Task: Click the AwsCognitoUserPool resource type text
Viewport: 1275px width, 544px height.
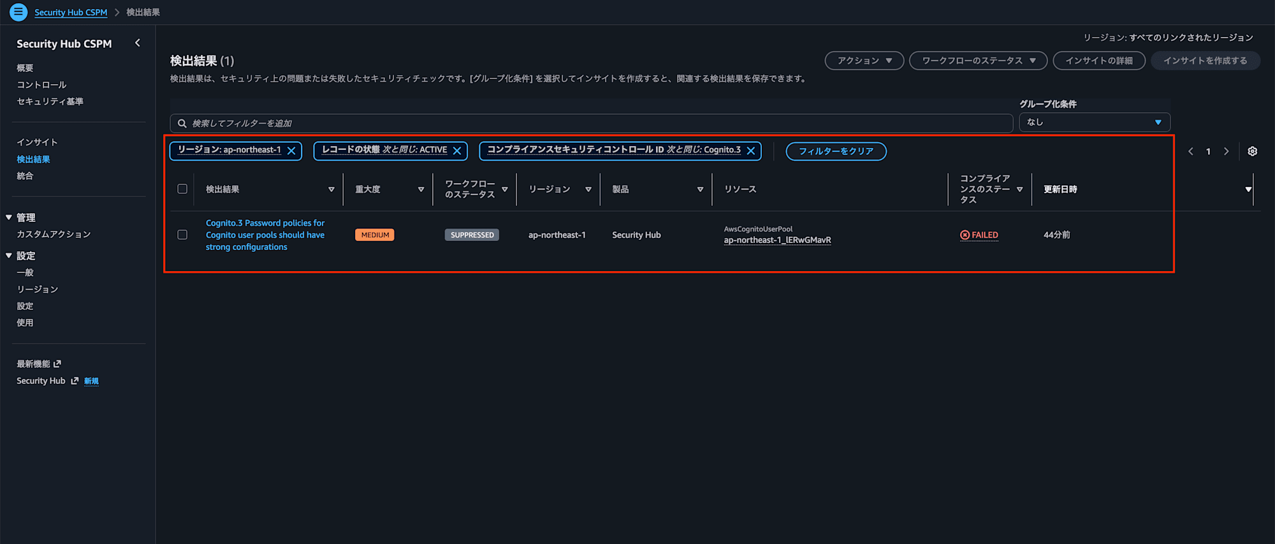Action: [x=758, y=229]
